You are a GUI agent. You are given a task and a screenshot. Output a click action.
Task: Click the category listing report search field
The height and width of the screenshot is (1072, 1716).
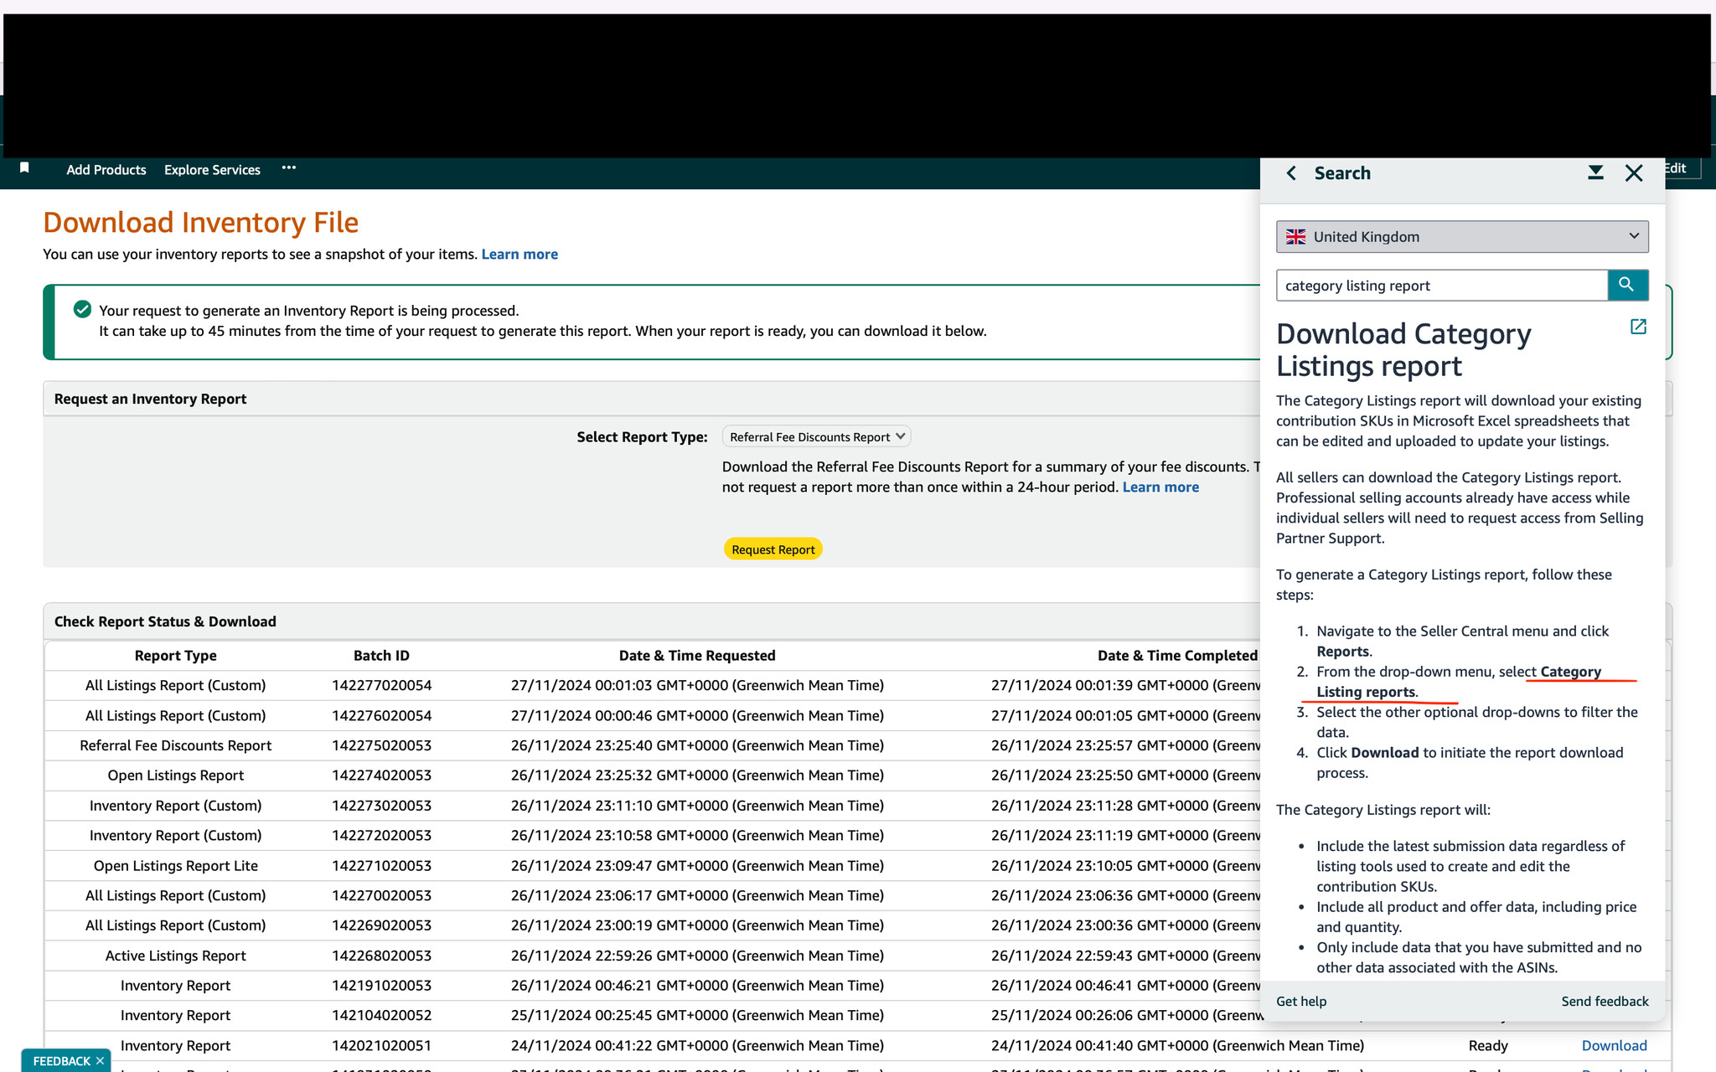[1441, 286]
